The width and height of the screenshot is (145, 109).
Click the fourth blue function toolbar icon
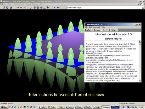[41, 8]
